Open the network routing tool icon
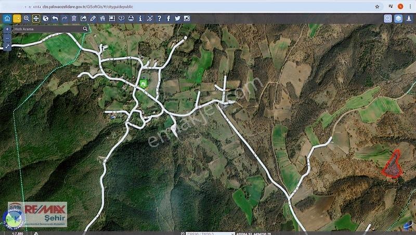Screen dimensions: 416x235 tap(150, 18)
